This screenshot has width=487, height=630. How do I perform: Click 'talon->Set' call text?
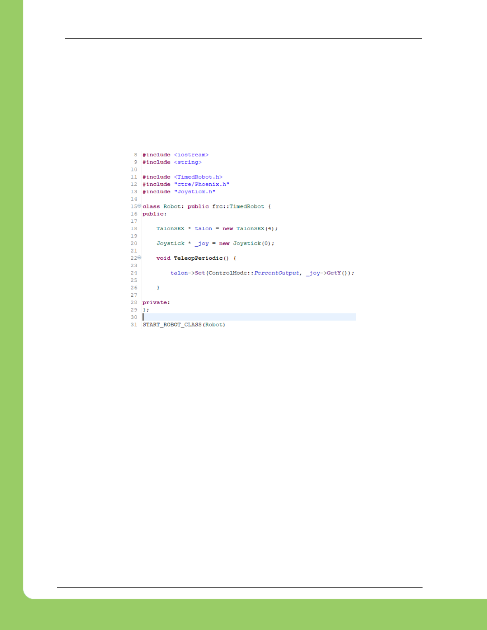187,273
